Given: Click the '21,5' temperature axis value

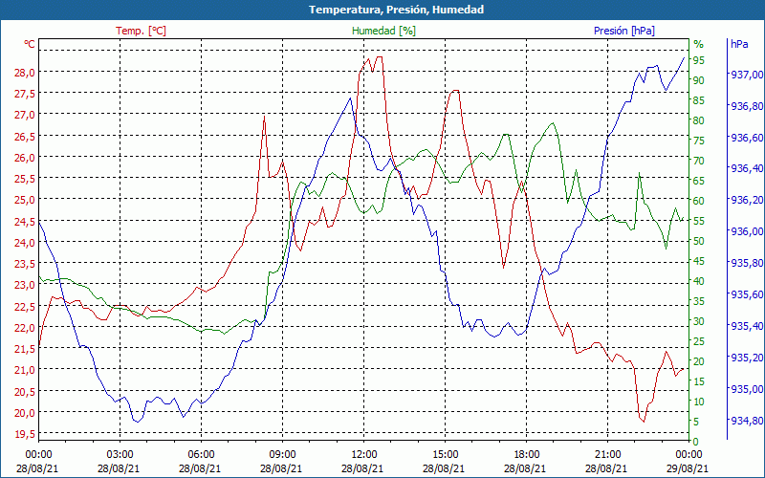Looking at the screenshot, I should 25,349.
